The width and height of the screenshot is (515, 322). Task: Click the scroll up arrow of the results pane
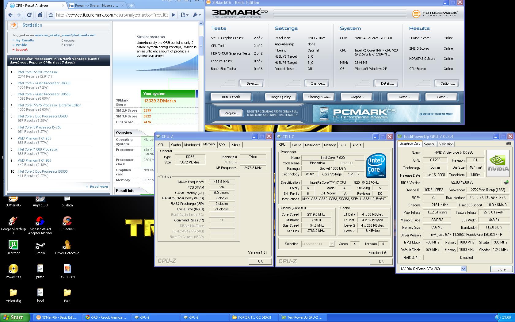tap(201, 24)
